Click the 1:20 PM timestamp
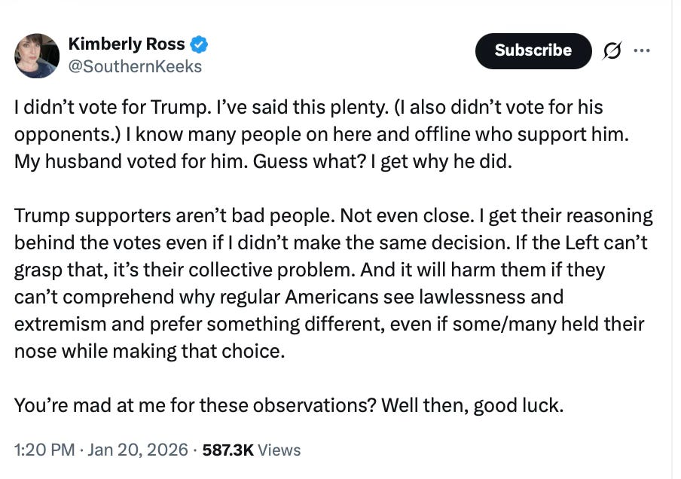Viewport: 681px width, 479px height. click(44, 450)
